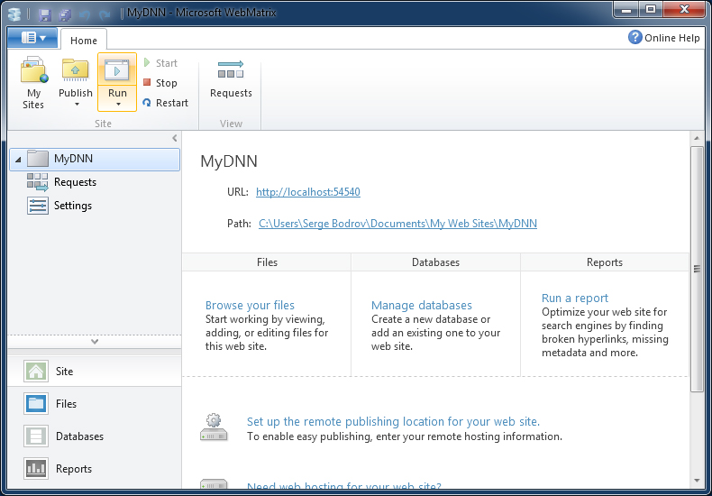Viewport: 712px width, 496px height.
Task: Click Set up remote publishing location link
Action: [393, 421]
